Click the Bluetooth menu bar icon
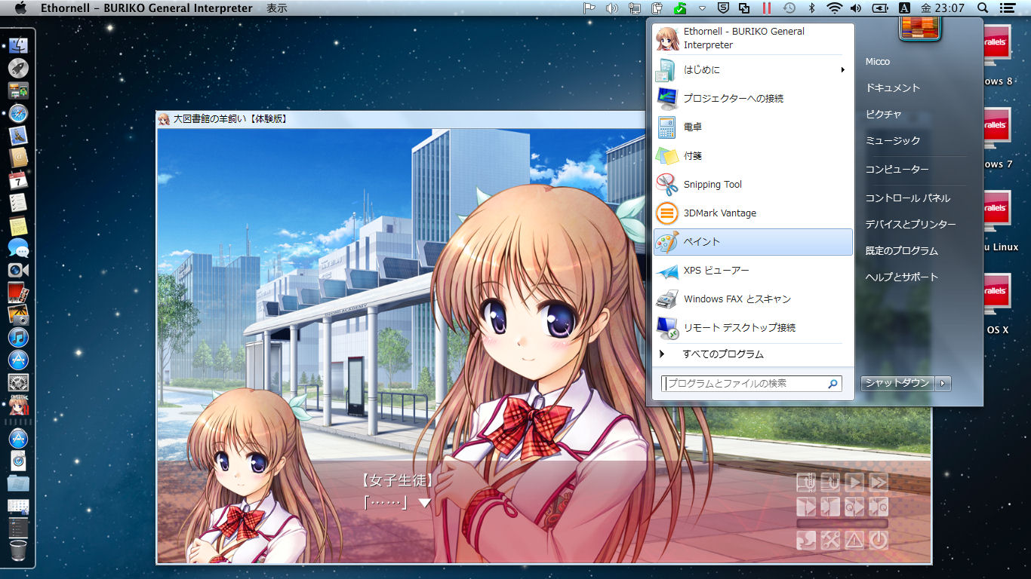Viewport: 1031px width, 579px height. (x=812, y=8)
